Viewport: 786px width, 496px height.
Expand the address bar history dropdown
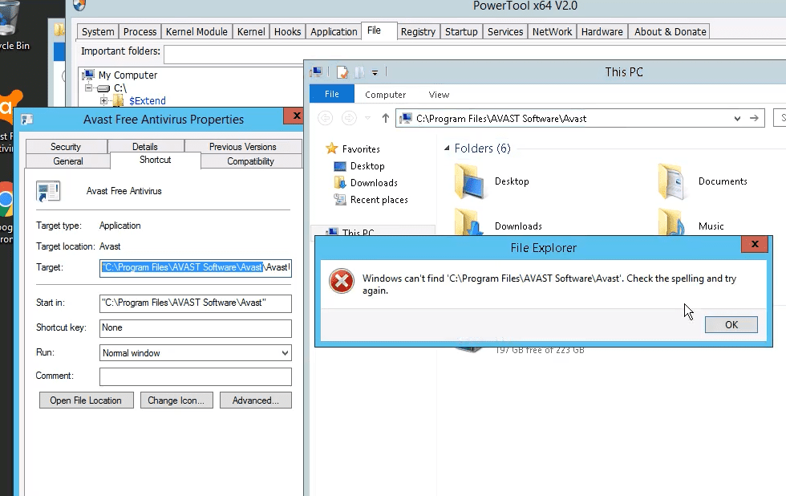point(737,119)
